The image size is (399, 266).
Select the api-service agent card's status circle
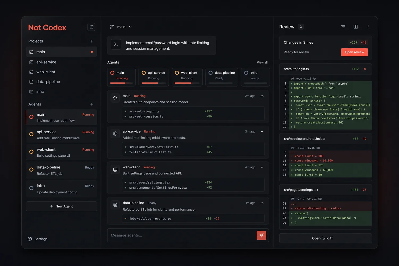pyautogui.click(x=144, y=73)
